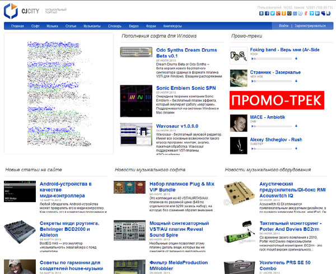Viewport: 336px width, 274px height.
Task: Open the MACE - Ambiotik track link
Action: (268, 117)
